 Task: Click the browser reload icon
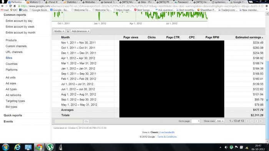[10, 6]
